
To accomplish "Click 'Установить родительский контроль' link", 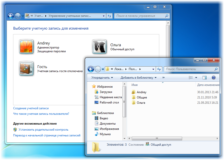I will click(x=43, y=130).
